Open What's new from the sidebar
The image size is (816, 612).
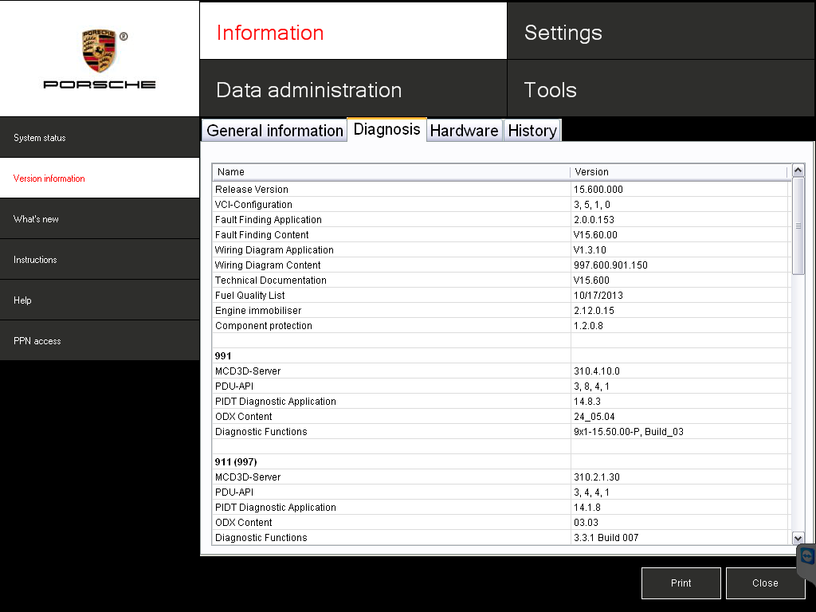point(100,219)
